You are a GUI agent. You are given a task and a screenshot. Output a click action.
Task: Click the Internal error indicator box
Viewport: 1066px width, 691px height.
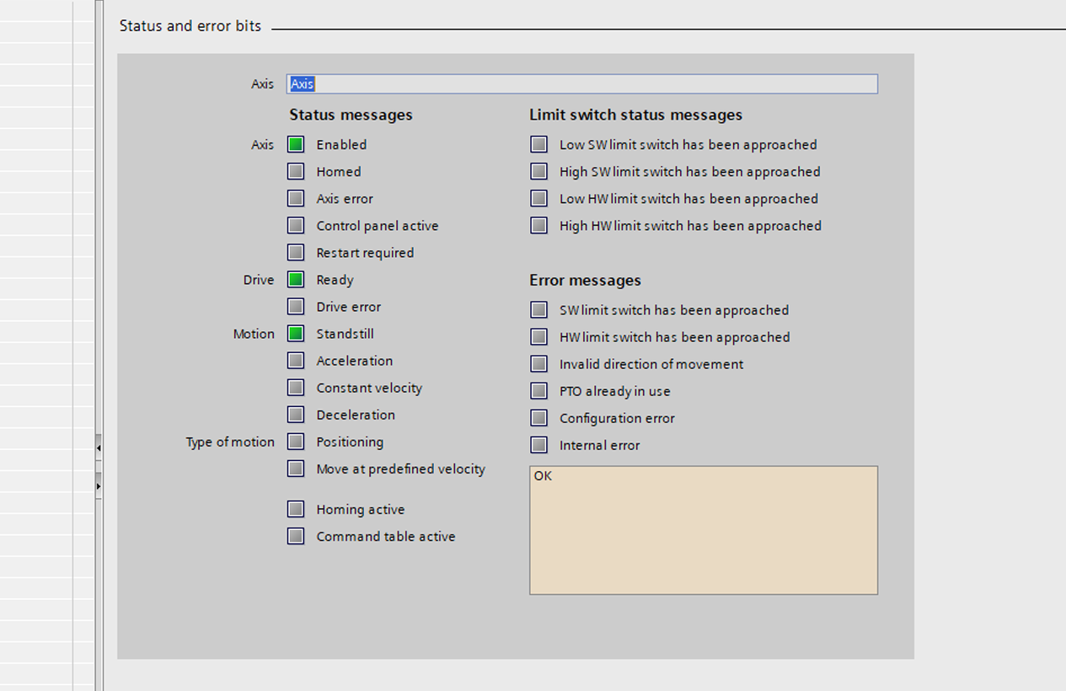point(538,444)
